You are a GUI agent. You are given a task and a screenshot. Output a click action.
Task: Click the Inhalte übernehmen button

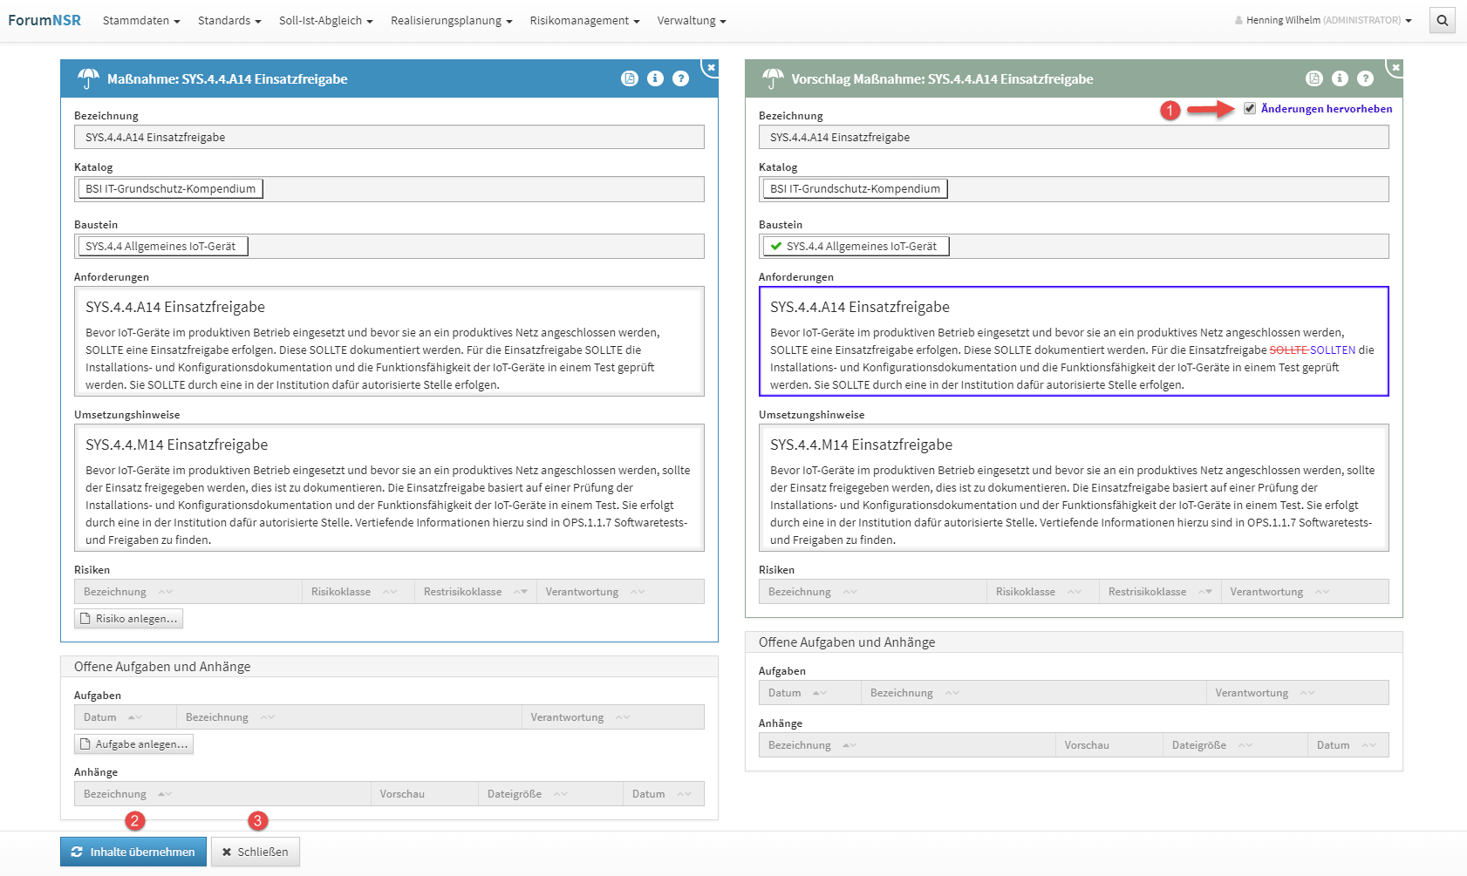pos(133,852)
